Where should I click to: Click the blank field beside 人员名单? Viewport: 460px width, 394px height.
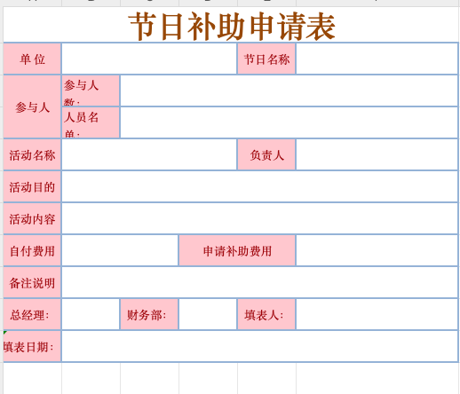289,122
